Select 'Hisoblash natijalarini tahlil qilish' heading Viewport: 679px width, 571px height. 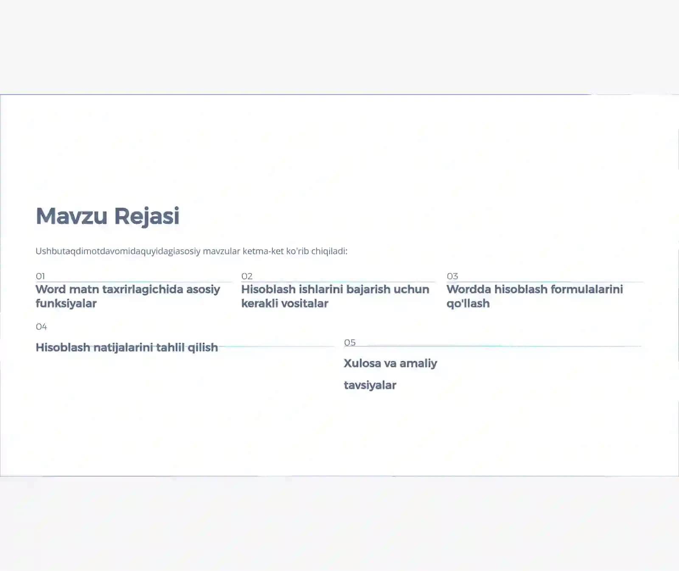127,348
